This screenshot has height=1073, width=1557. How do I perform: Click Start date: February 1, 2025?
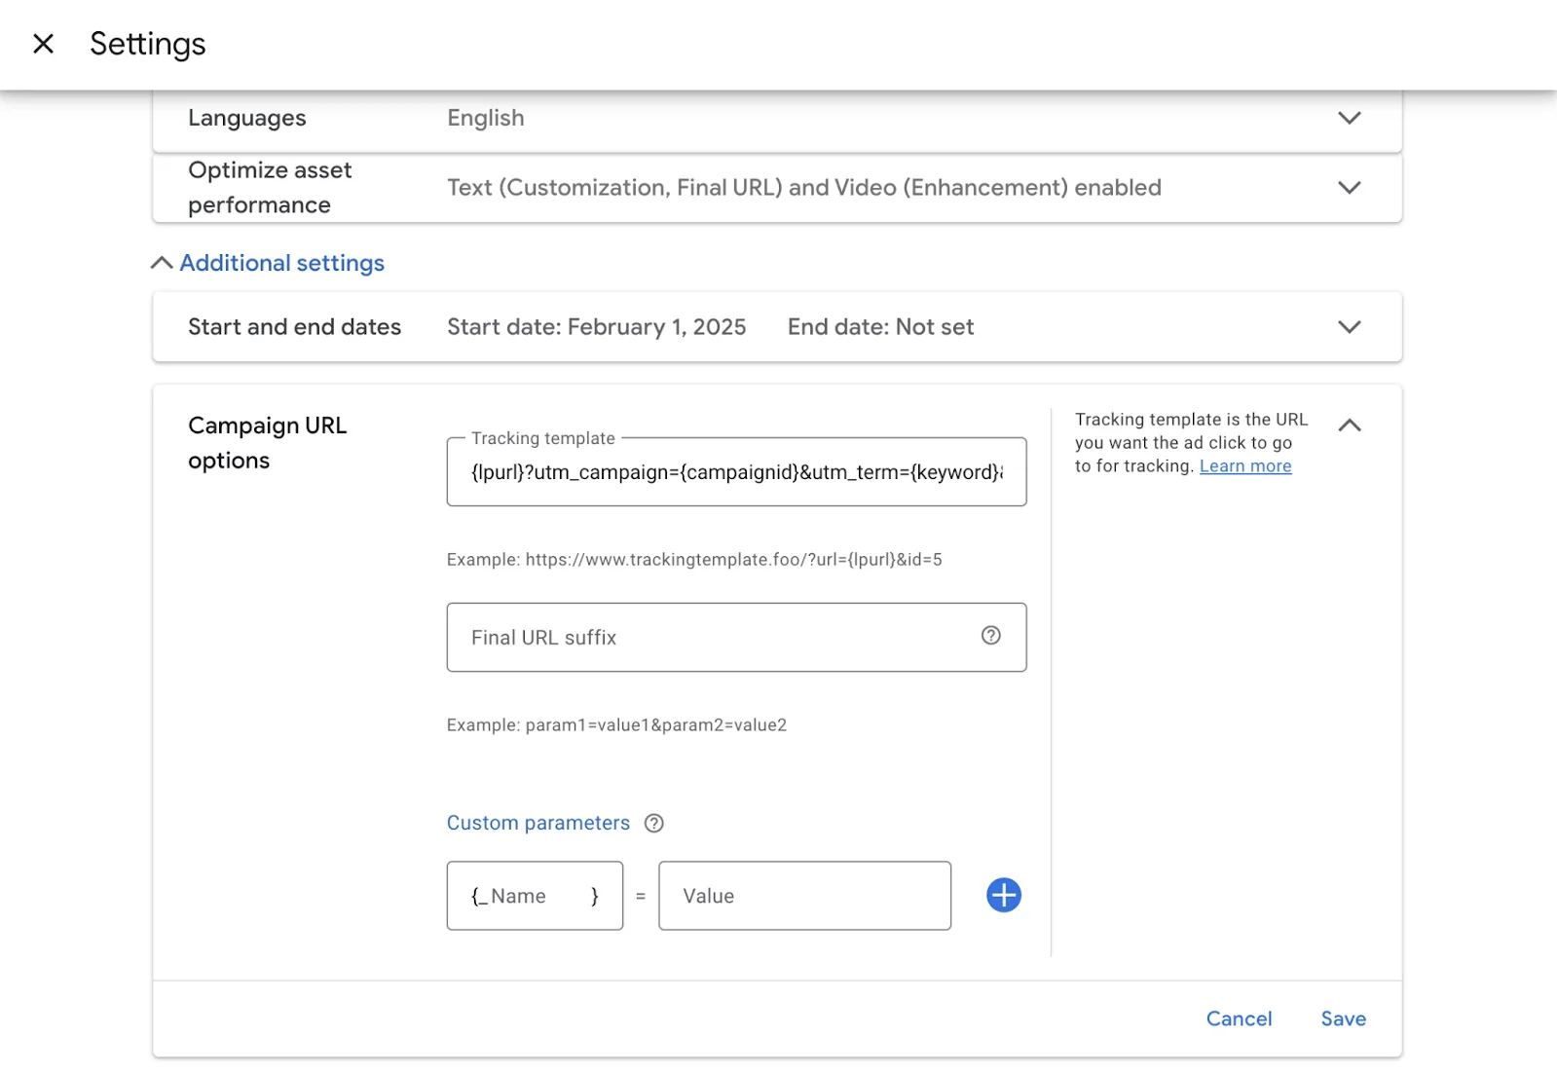(x=597, y=327)
